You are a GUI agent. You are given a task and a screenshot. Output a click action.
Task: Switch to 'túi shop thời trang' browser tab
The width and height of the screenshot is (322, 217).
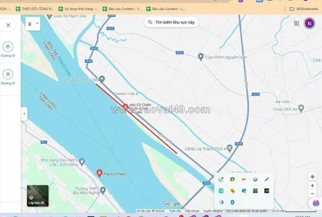[78, 9]
